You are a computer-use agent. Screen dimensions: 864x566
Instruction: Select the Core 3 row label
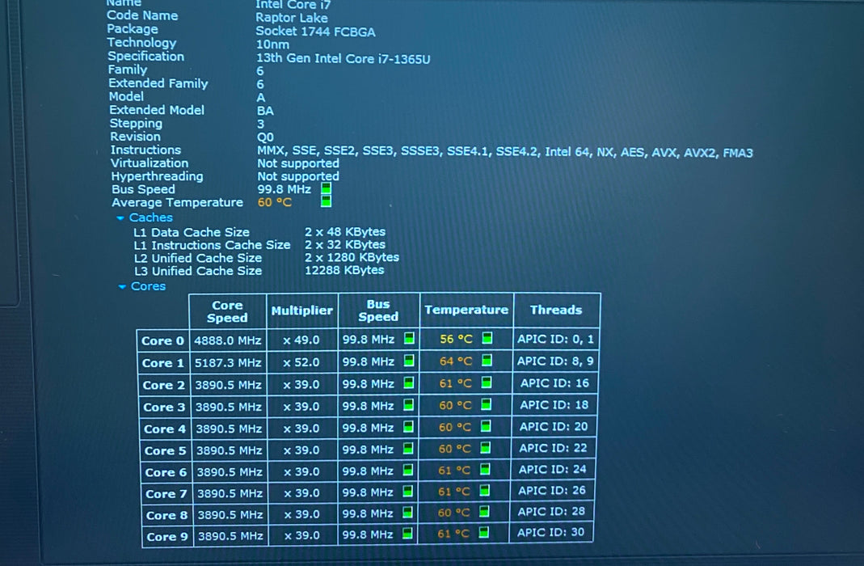(x=164, y=408)
